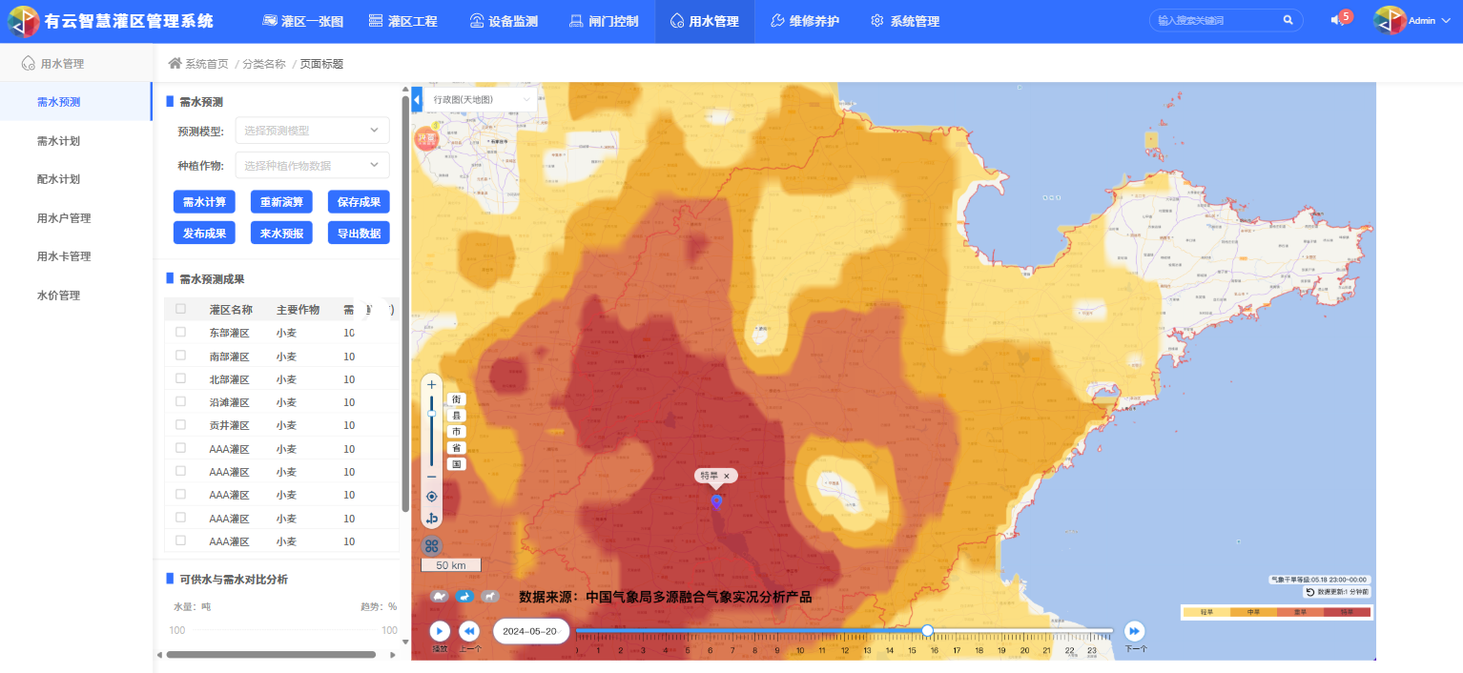Image resolution: width=1463 pixels, height=673 pixels.
Task: Click the 导出数据 button
Action: [359, 233]
